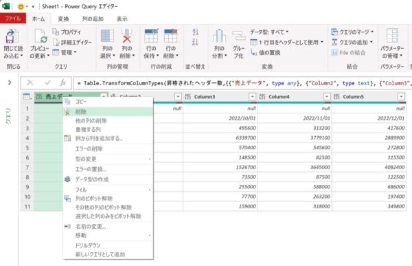Click inside the formula bar
Image resolution: width=412 pixels, height=266 pixels.
(242, 83)
